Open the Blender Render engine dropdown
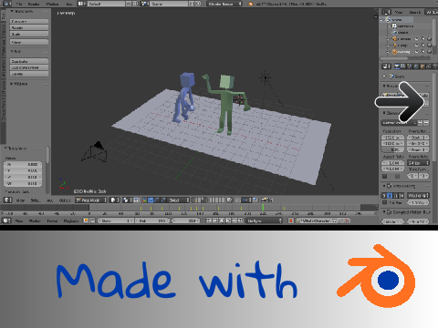The height and width of the screenshot is (328, 438). pyautogui.click(x=224, y=4)
